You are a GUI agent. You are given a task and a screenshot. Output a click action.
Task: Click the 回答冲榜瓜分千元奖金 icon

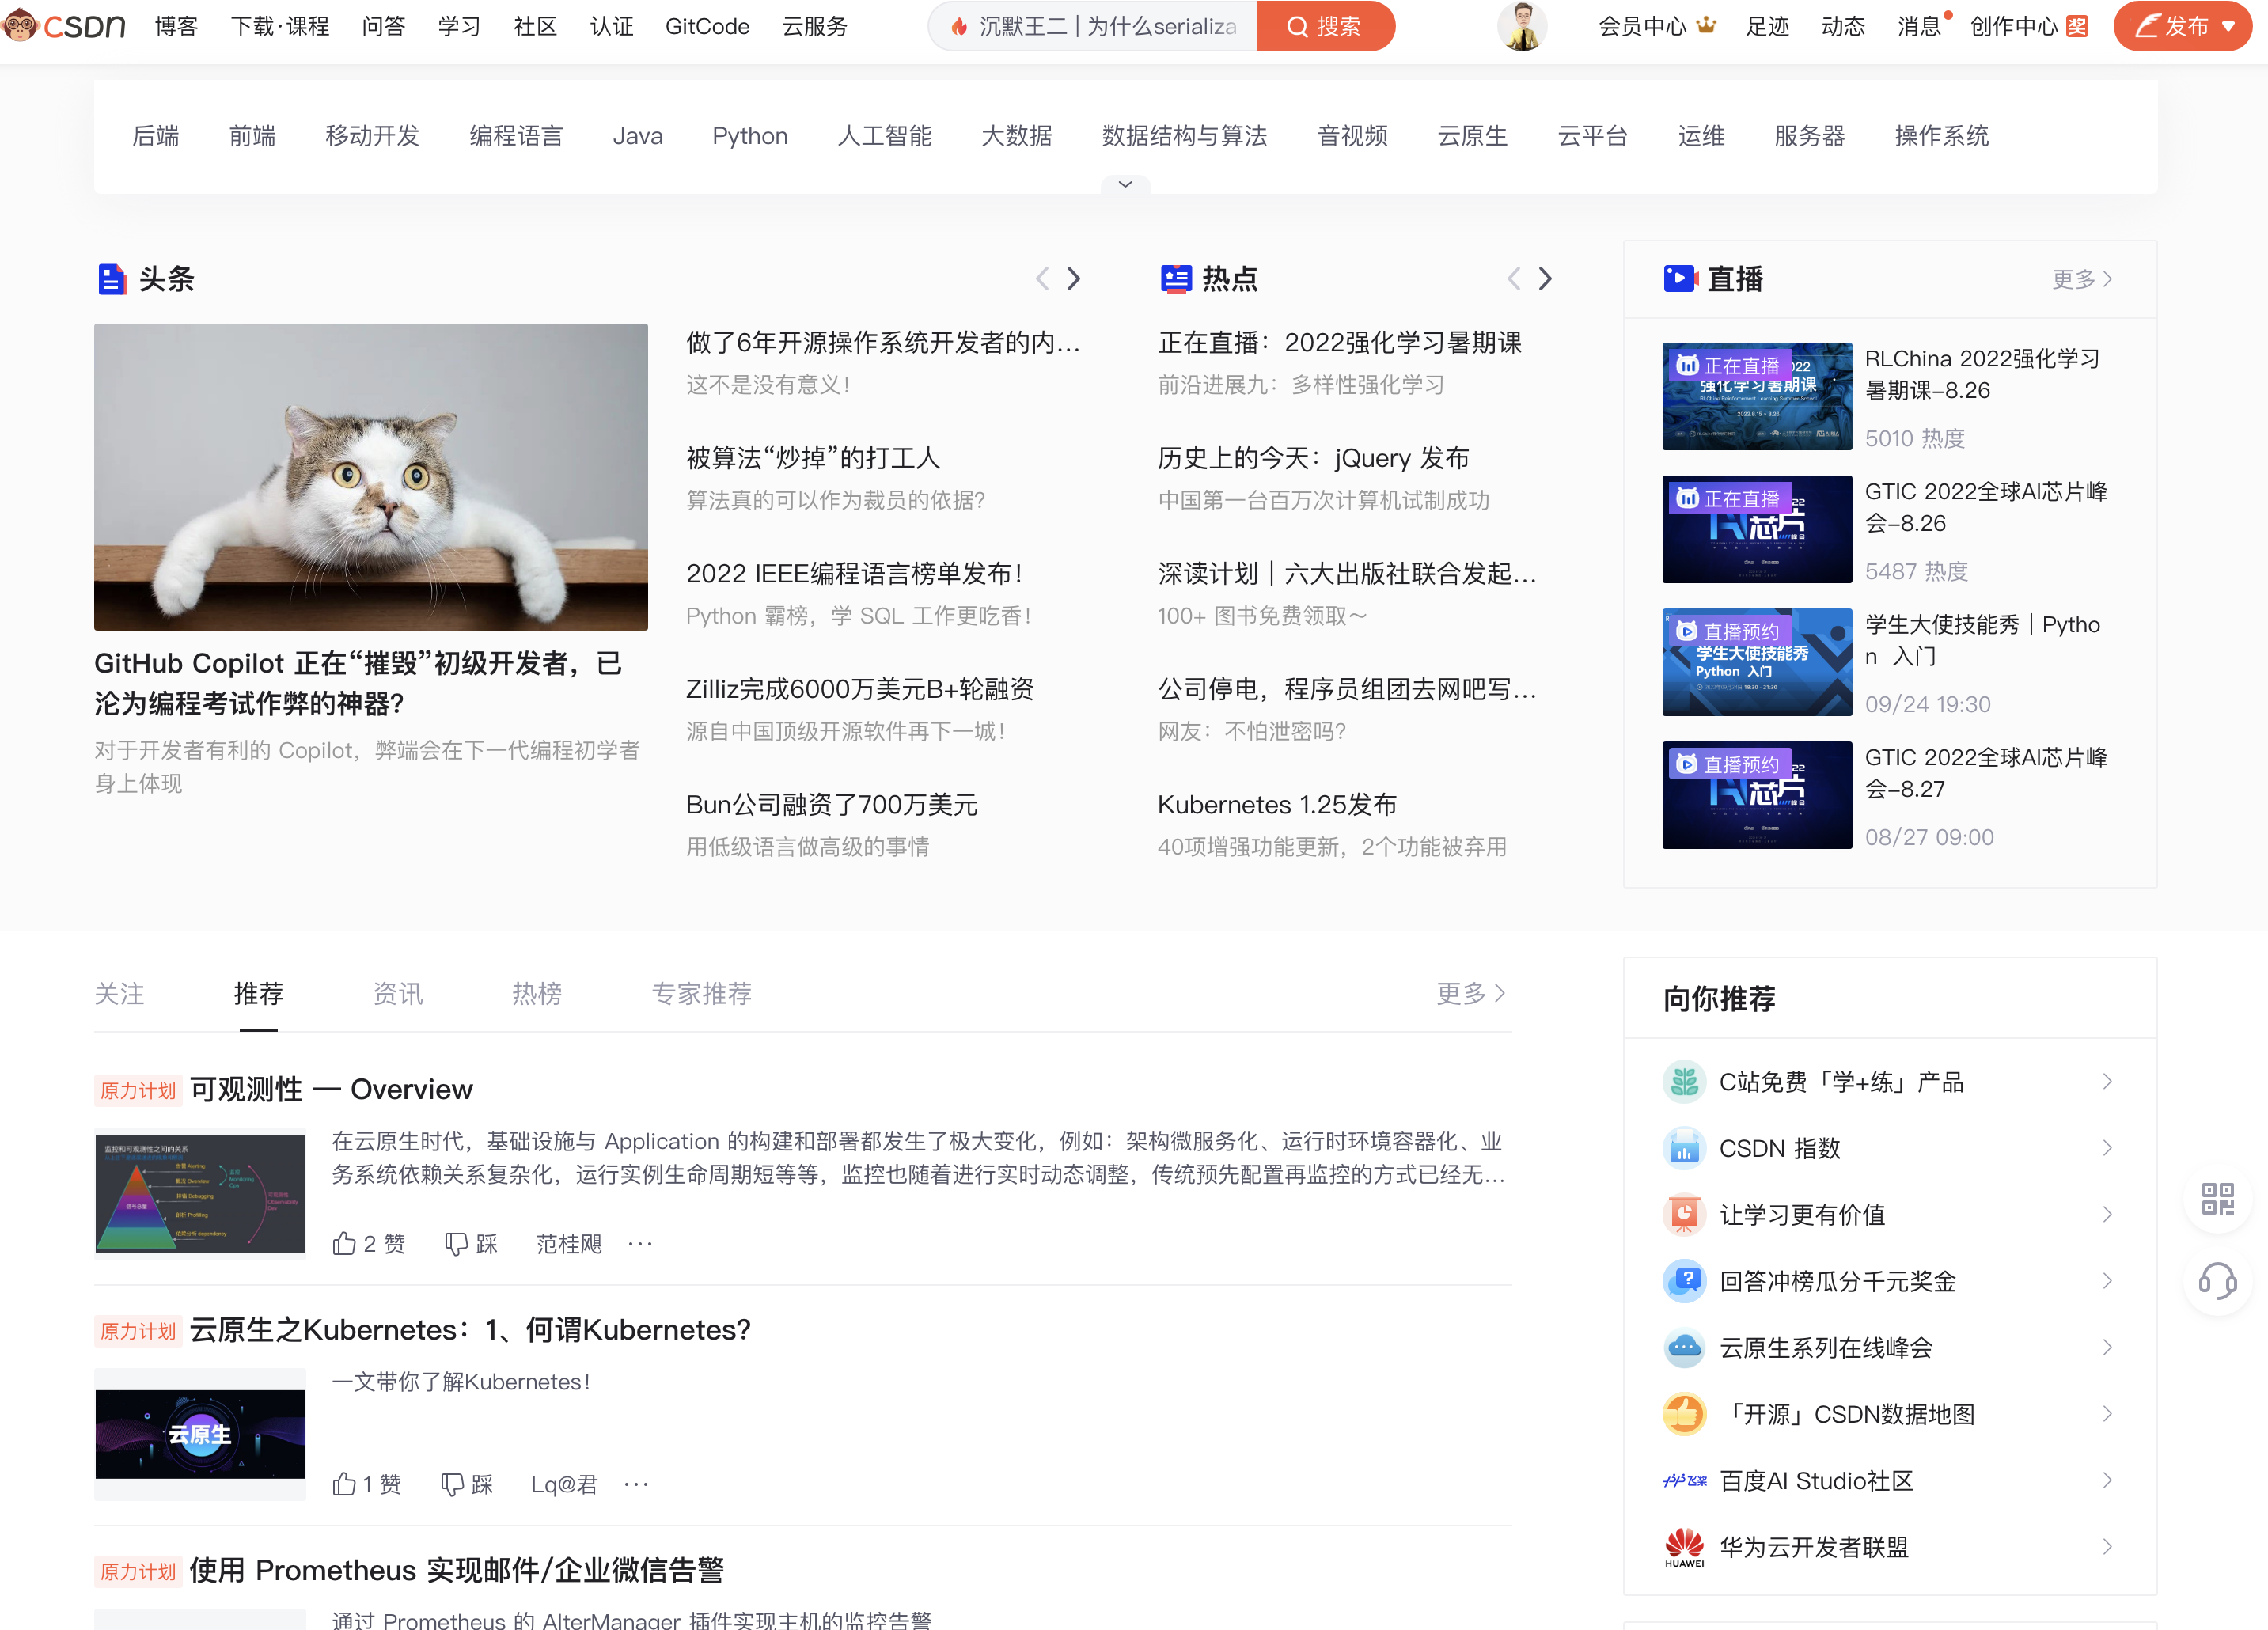(x=1684, y=1281)
